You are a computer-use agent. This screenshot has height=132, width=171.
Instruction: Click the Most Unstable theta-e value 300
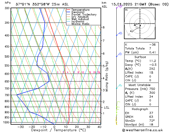152,93
